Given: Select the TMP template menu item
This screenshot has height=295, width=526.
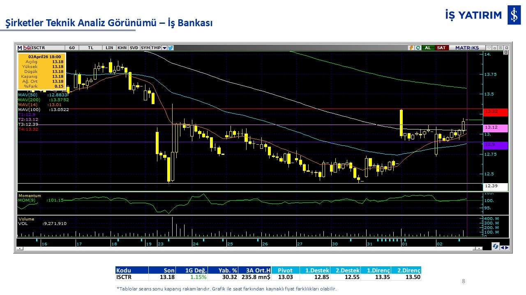Looking at the screenshot, I should click(156, 48).
